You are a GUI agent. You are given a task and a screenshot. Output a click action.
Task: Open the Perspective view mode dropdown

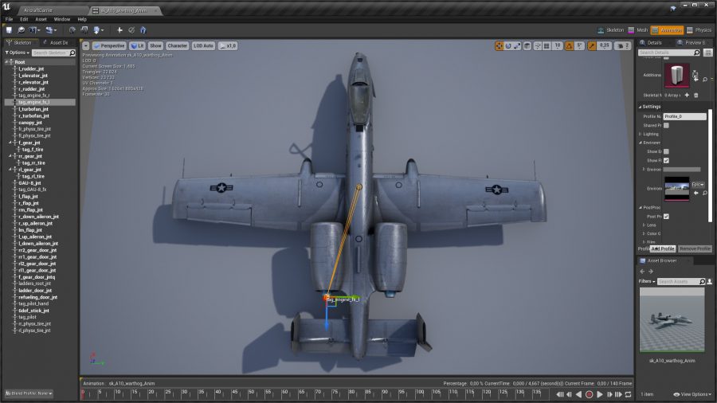pyautogui.click(x=109, y=45)
